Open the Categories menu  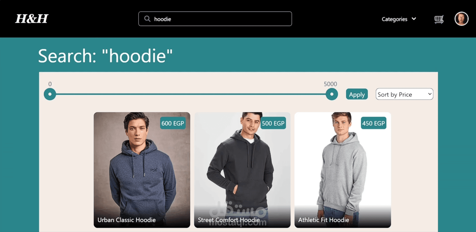(x=399, y=19)
